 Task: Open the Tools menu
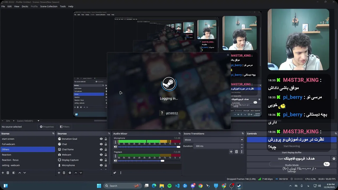coord(63,6)
